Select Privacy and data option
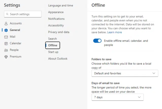The height and width of the screenshot is (109, 162). pos(59,32)
